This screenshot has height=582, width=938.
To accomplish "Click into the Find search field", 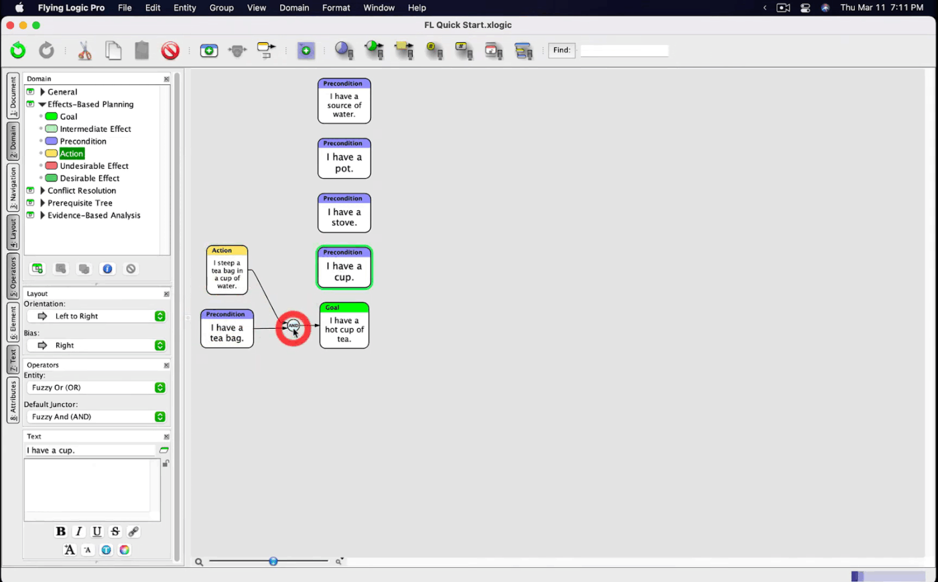I will pyautogui.click(x=624, y=51).
